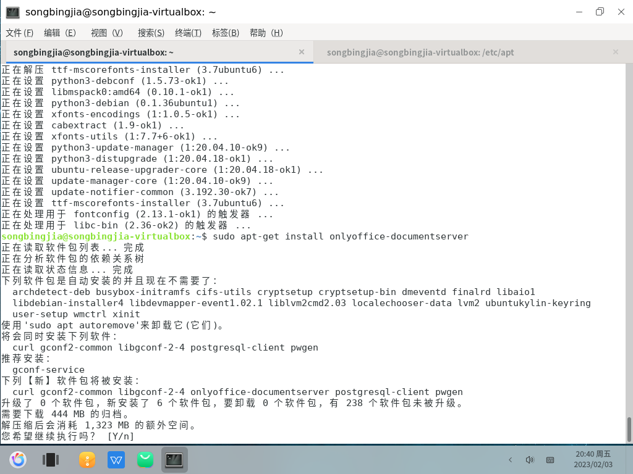The width and height of the screenshot is (633, 474).
Task: Open the start menu launcher icon
Action: 18,459
